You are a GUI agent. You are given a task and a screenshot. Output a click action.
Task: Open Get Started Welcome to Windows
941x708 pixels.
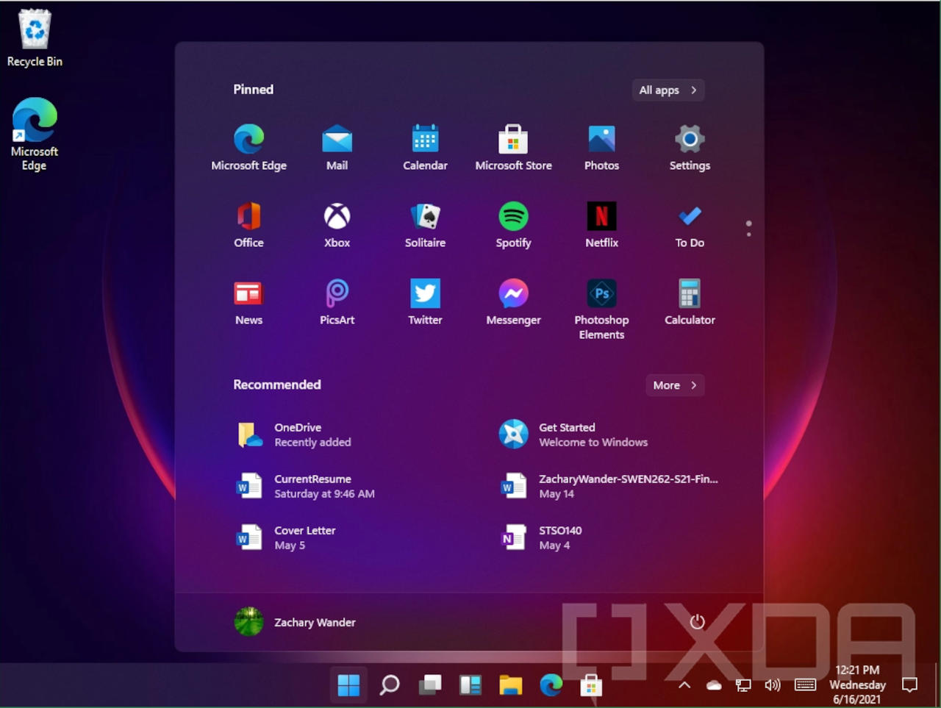point(573,435)
